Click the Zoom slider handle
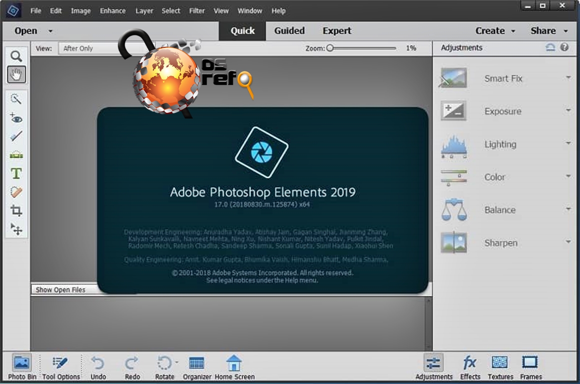Image resolution: width=580 pixels, height=384 pixels. click(x=330, y=48)
